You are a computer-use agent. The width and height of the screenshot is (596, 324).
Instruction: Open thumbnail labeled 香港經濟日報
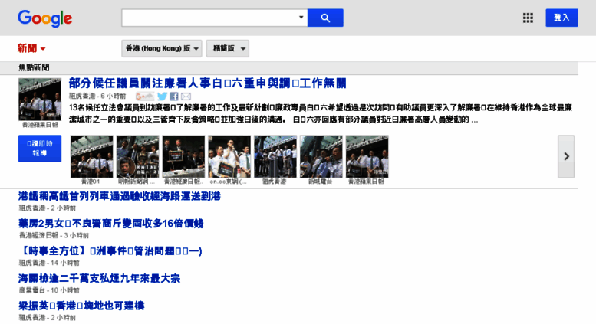(183, 156)
